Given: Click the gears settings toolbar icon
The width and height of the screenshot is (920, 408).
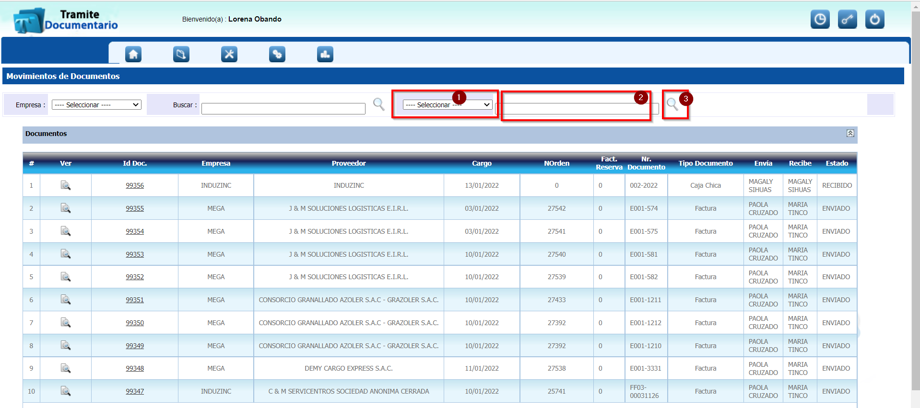Looking at the screenshot, I should point(277,54).
